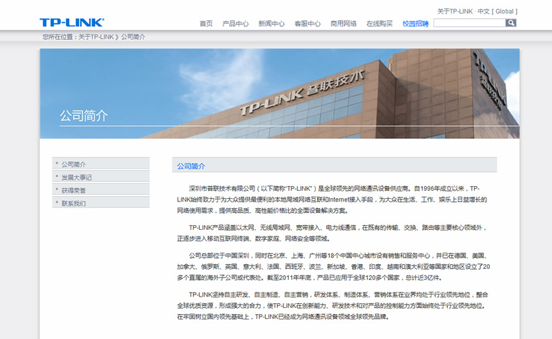Image resolution: width=552 pixels, height=339 pixels.
Task: Expand the plus icon beside 联系我们
Action: (57, 202)
